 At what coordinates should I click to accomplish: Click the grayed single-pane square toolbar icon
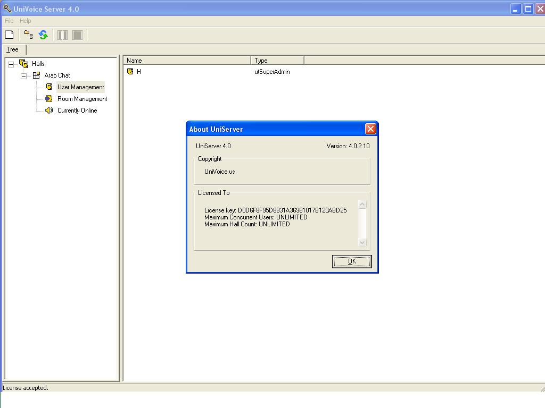pyautogui.click(x=77, y=35)
